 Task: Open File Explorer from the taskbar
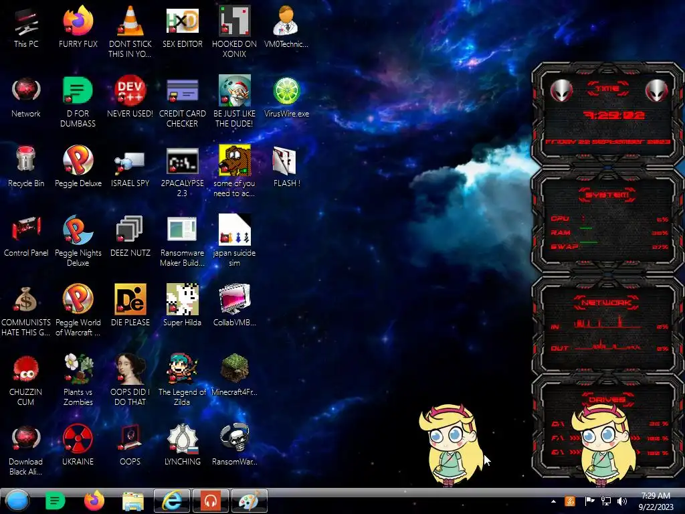click(x=133, y=501)
